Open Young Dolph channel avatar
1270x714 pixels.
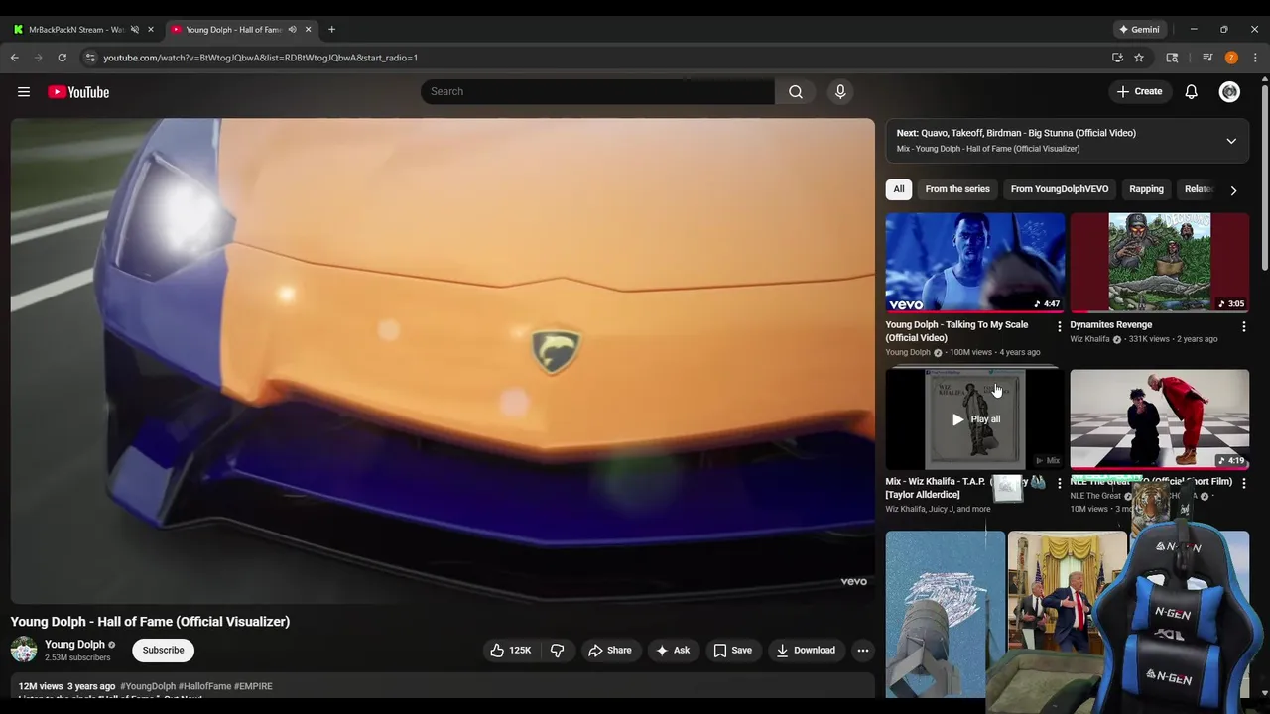pyautogui.click(x=24, y=650)
